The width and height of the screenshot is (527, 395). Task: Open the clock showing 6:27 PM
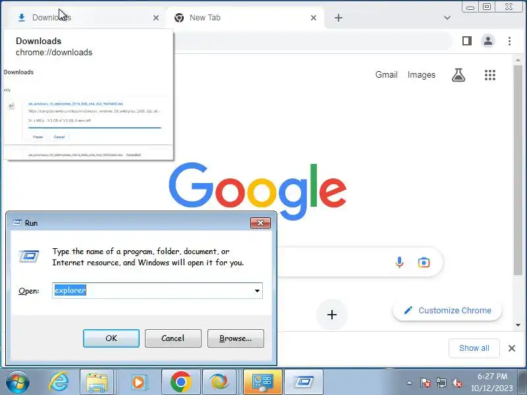[492, 382]
